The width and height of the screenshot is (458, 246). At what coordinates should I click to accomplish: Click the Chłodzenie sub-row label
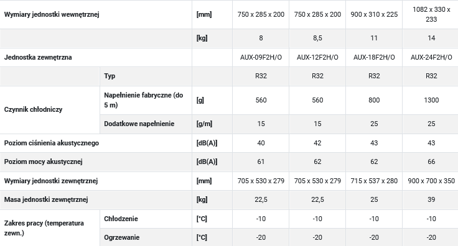point(121,219)
